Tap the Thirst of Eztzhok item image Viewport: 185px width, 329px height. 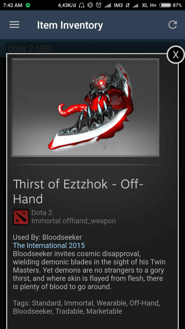pos(85,108)
